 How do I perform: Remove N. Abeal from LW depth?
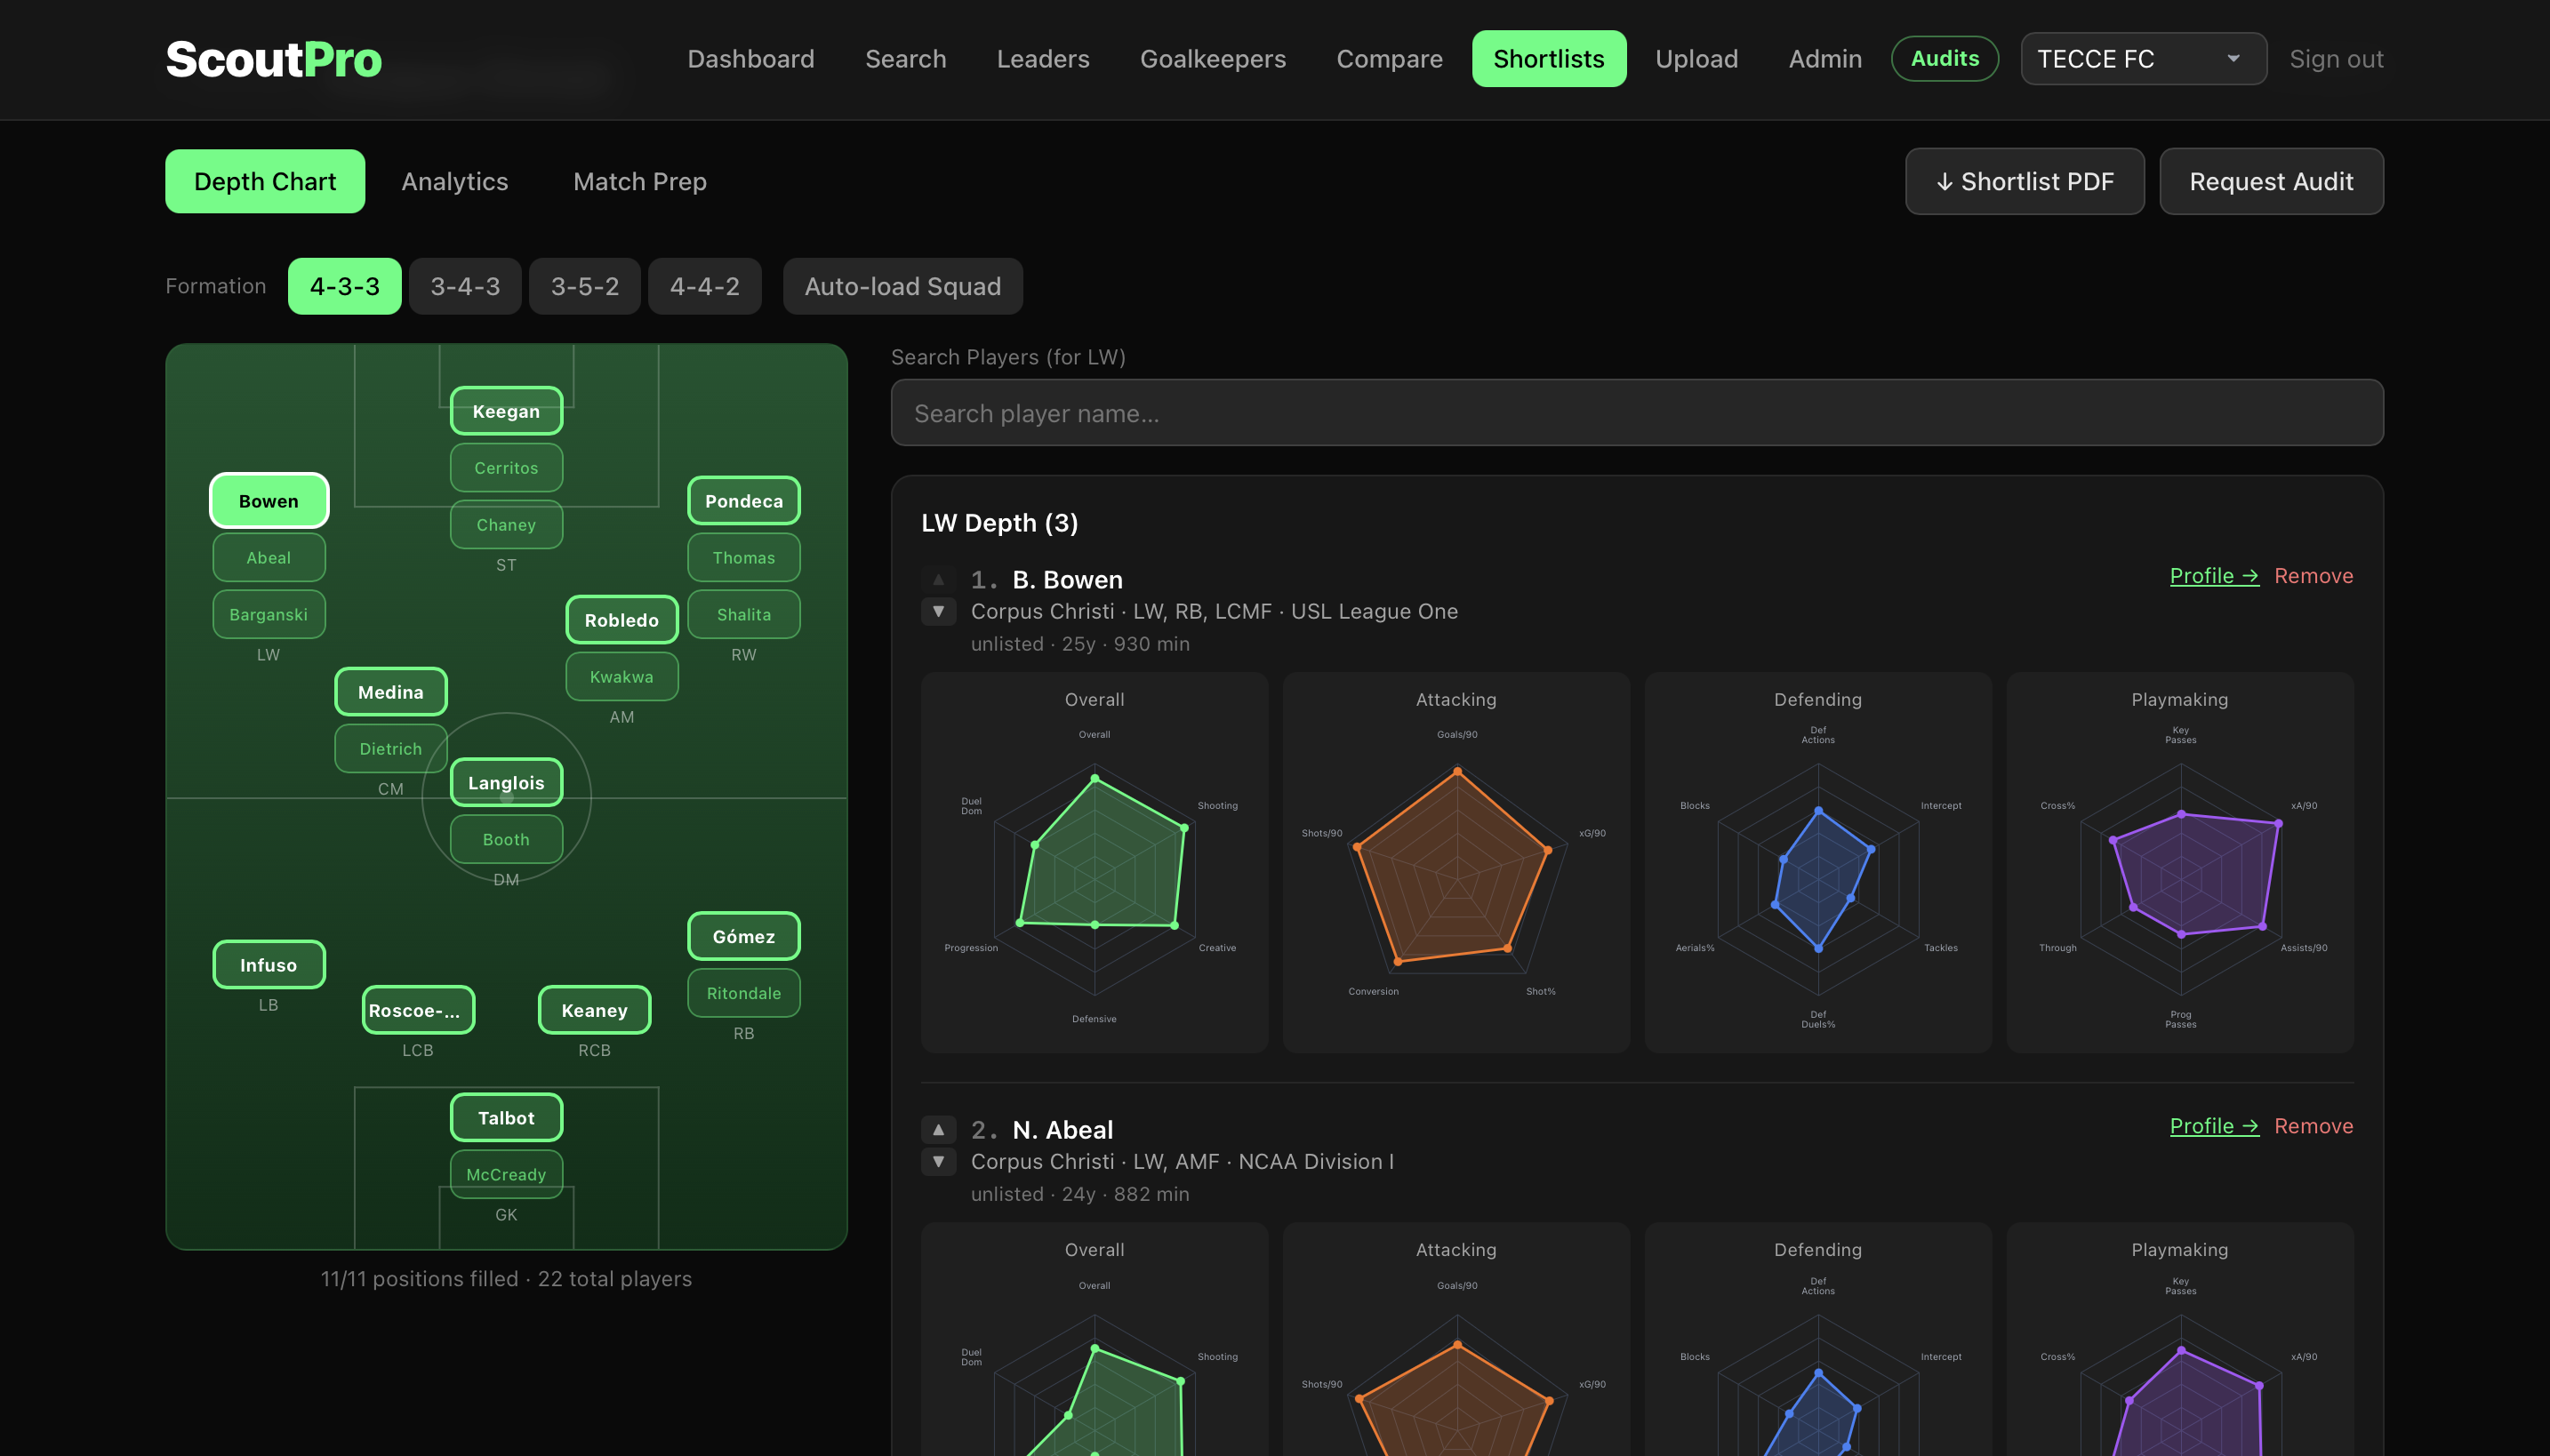(2314, 1126)
